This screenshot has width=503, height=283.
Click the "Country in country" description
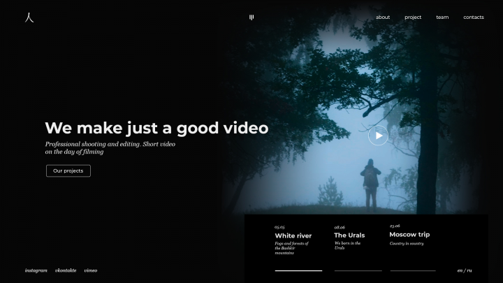407,244
